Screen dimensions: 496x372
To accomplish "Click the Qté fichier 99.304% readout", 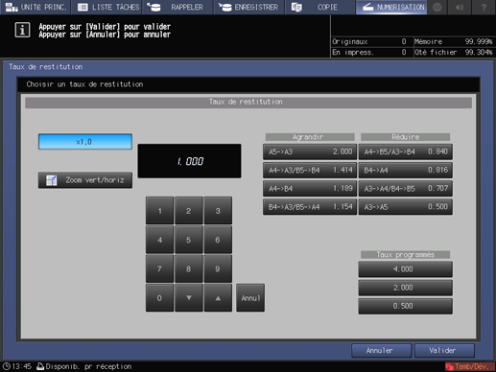I will click(x=454, y=52).
